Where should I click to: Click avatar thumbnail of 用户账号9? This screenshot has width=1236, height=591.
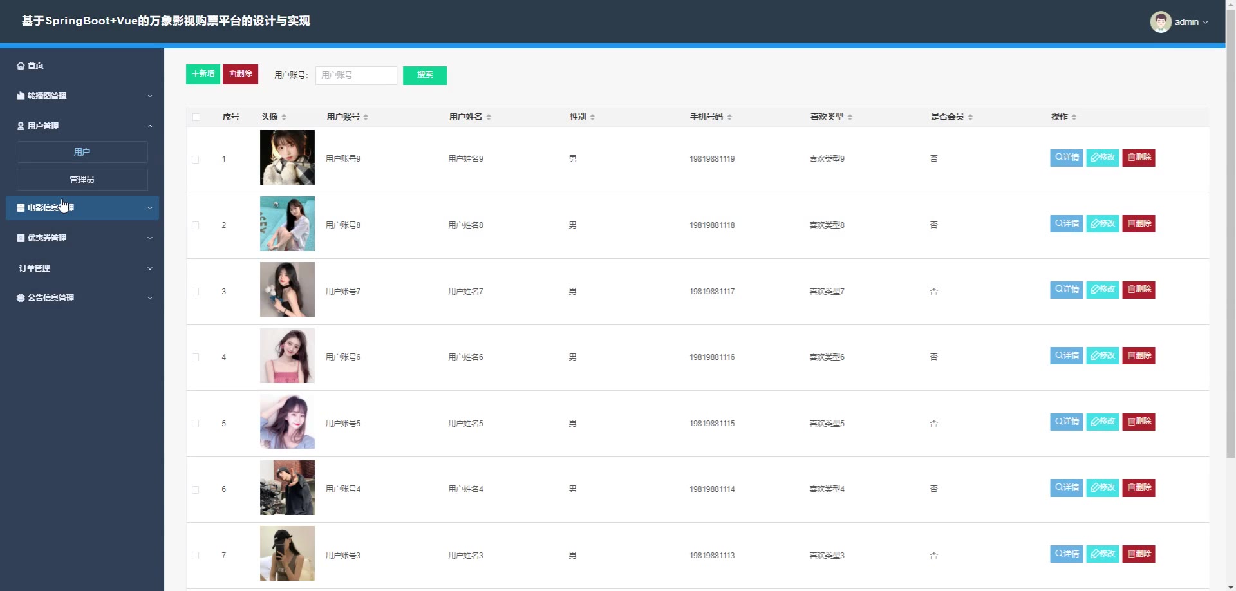287,158
